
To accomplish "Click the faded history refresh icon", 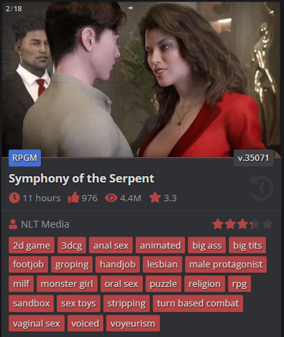I will [x=262, y=187].
